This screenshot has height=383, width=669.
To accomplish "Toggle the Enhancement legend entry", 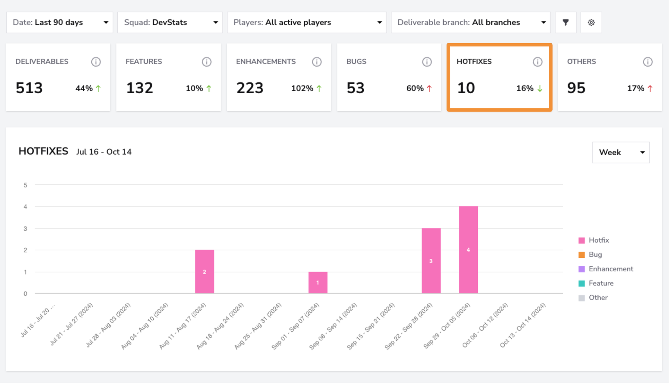I will pos(606,269).
